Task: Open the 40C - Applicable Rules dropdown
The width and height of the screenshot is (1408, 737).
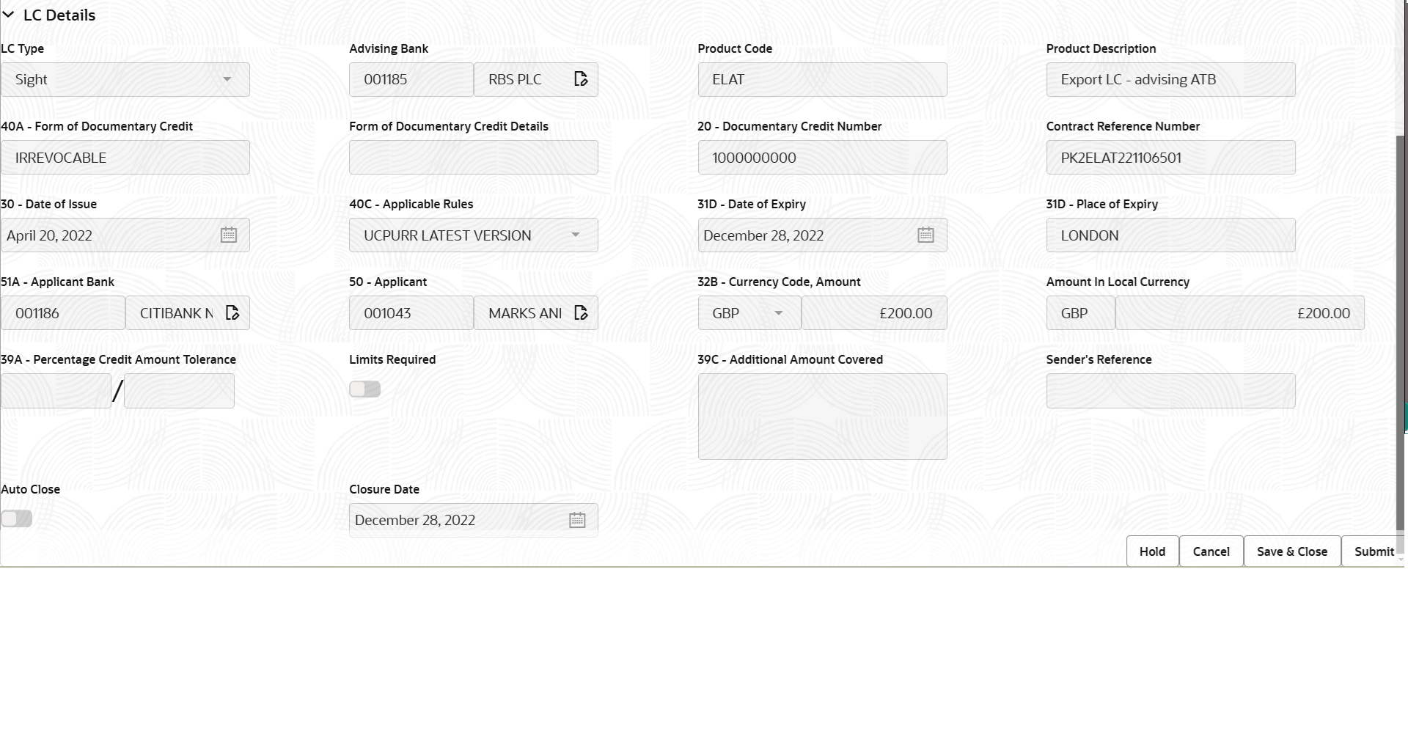Action: (x=576, y=235)
